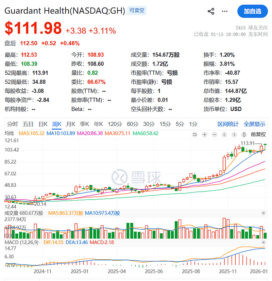Pan chart left with the chevron icon
This screenshot has width=272, height=281.
pos(224,134)
